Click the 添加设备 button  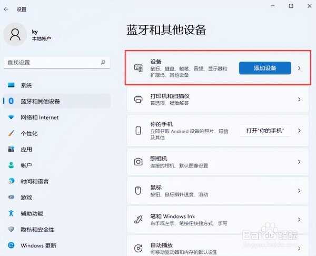(x=265, y=68)
